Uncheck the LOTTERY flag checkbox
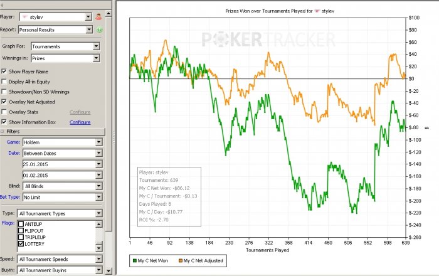This screenshot has width=439, height=276. pos(21,244)
